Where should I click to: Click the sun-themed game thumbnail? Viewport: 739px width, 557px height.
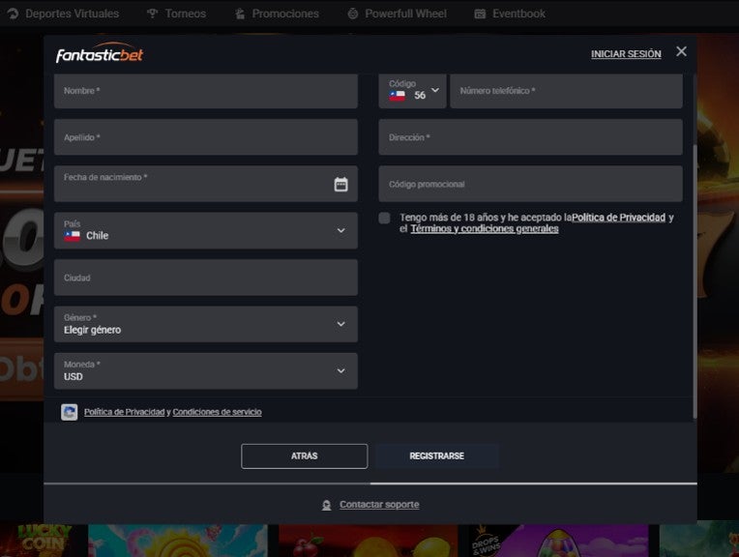[178, 541]
